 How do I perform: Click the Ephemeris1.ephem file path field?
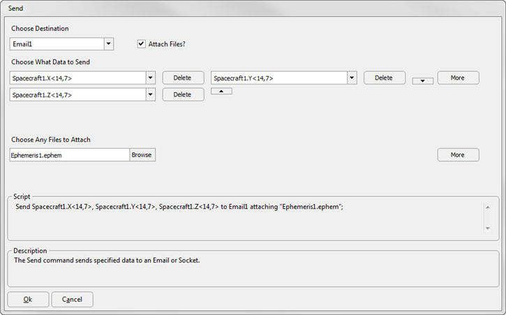pos(70,155)
